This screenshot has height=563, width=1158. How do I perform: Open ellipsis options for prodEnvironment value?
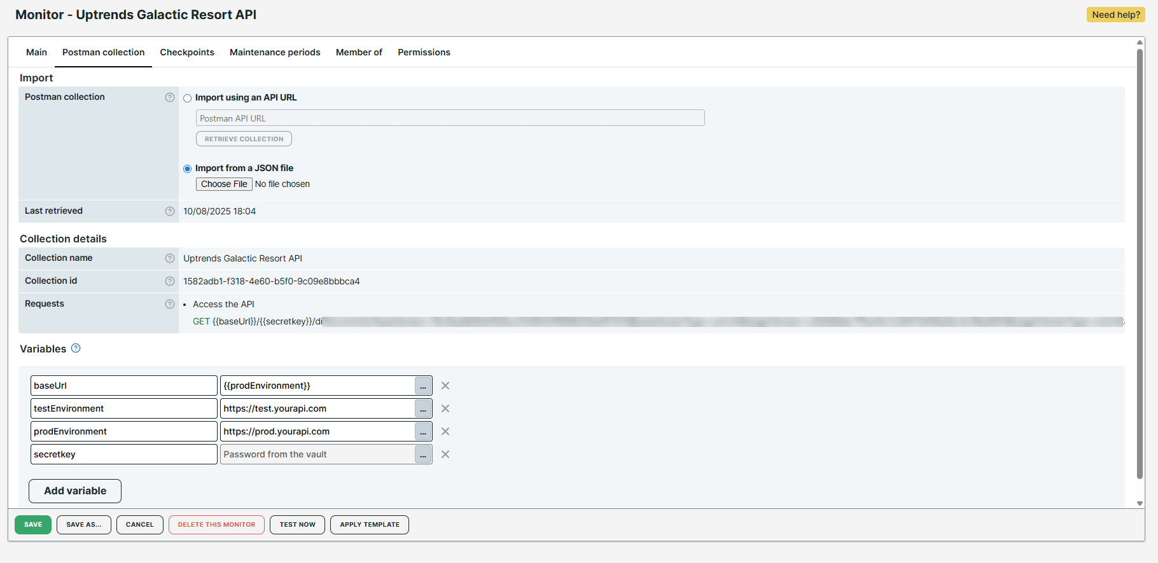point(423,432)
